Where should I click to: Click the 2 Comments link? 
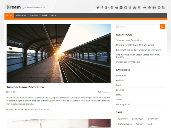point(104,92)
